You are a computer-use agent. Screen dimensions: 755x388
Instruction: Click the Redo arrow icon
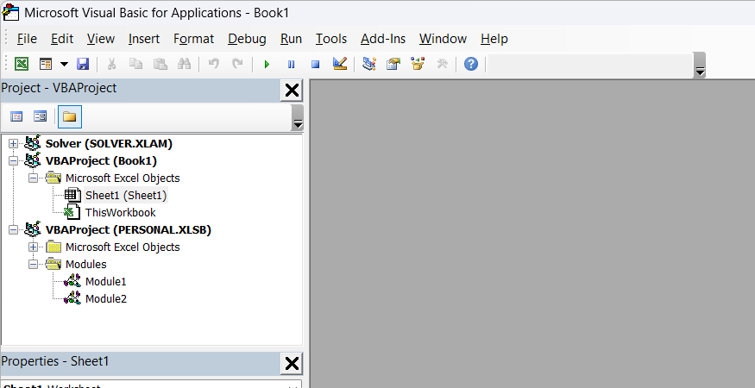click(x=237, y=64)
